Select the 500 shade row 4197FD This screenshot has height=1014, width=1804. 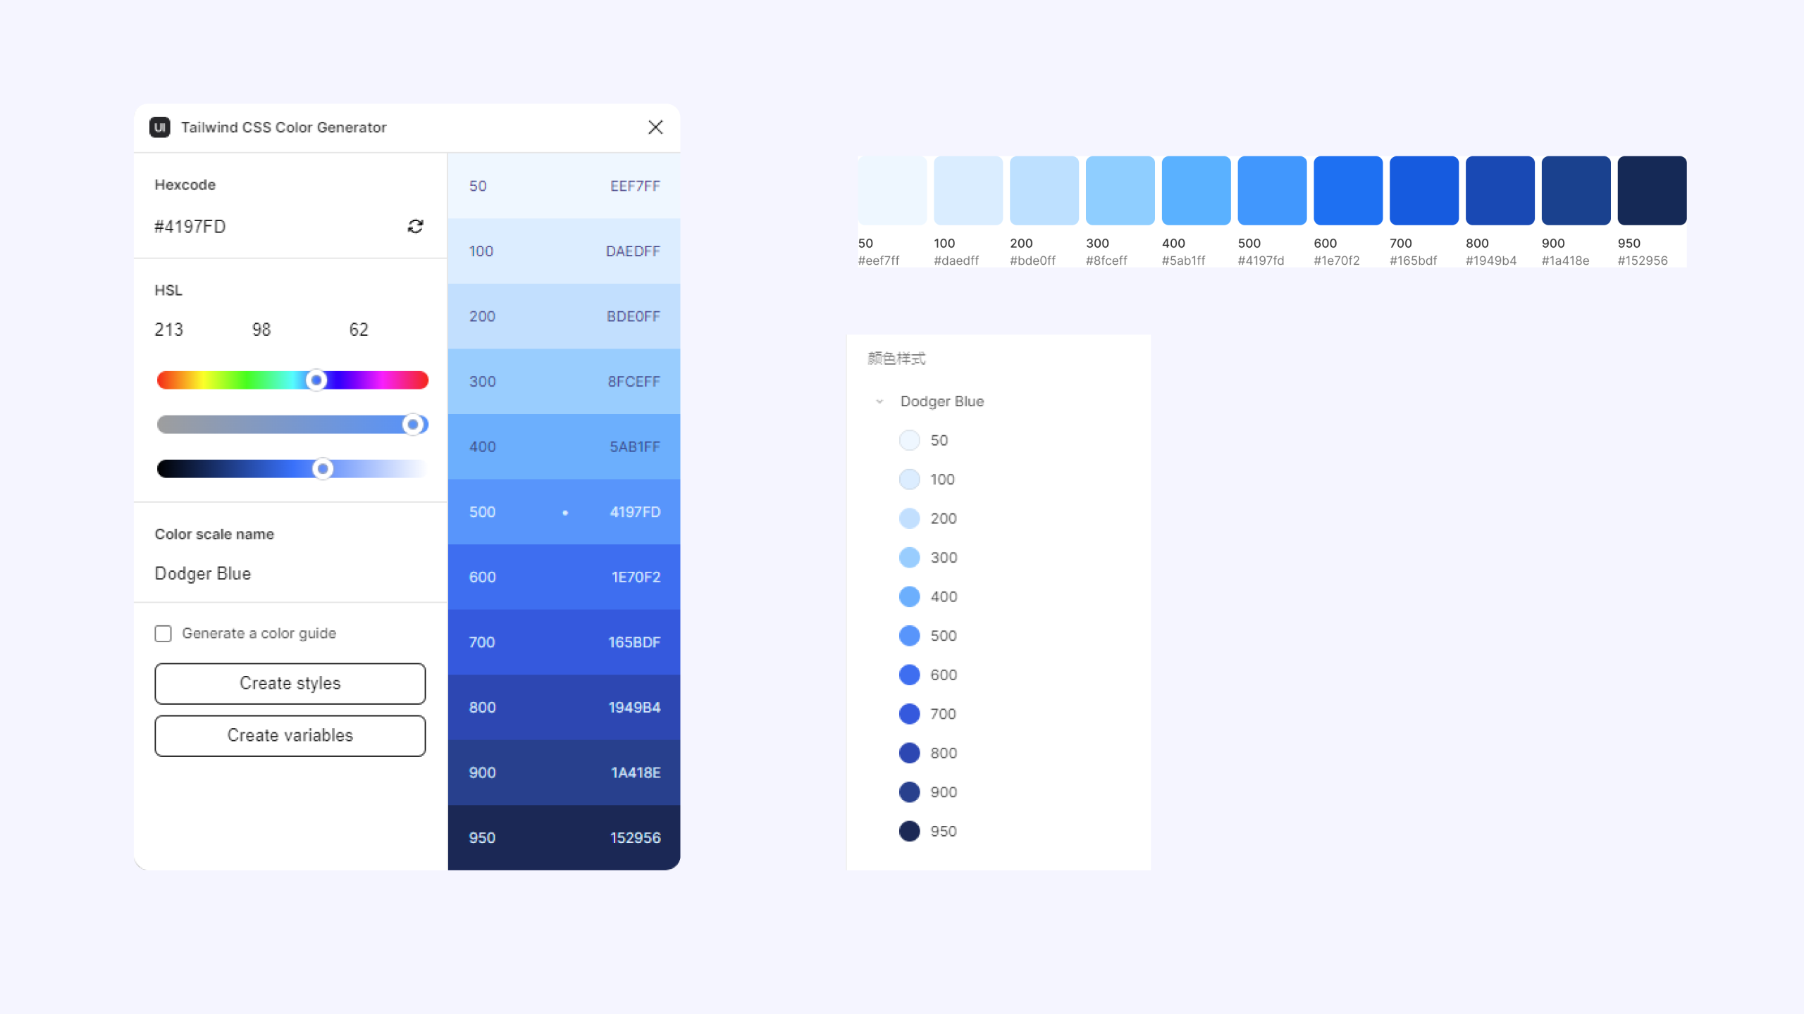coord(564,512)
